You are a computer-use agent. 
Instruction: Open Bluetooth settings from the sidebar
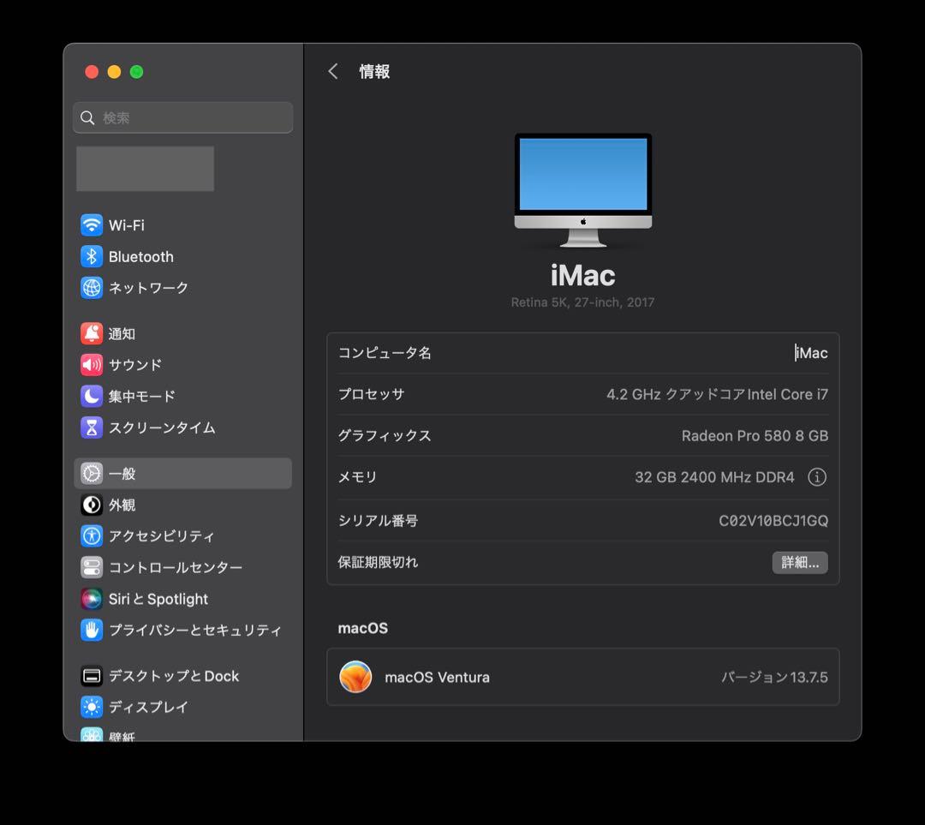pyautogui.click(x=91, y=256)
